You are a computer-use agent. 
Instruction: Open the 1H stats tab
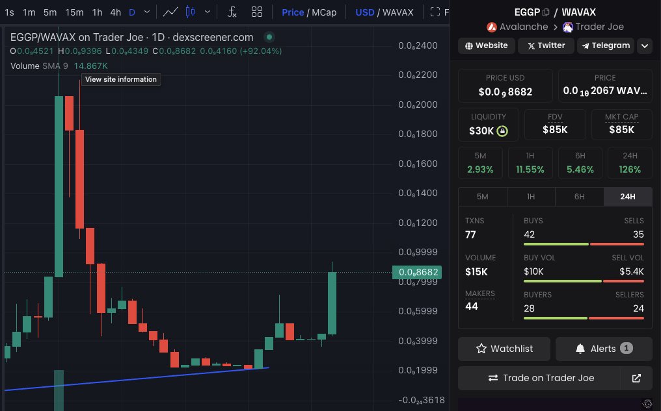coord(531,197)
